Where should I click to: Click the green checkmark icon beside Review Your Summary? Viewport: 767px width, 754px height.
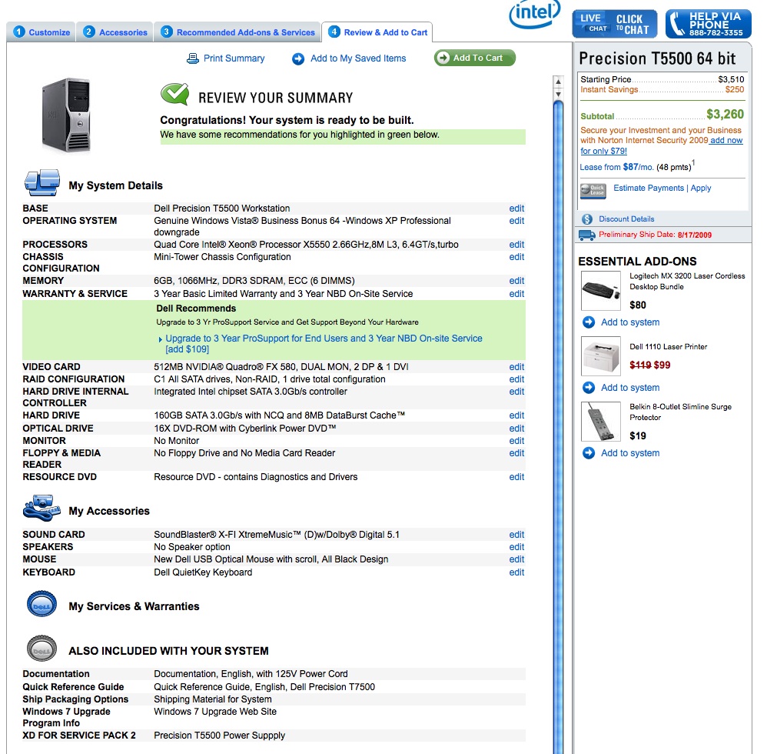point(174,94)
